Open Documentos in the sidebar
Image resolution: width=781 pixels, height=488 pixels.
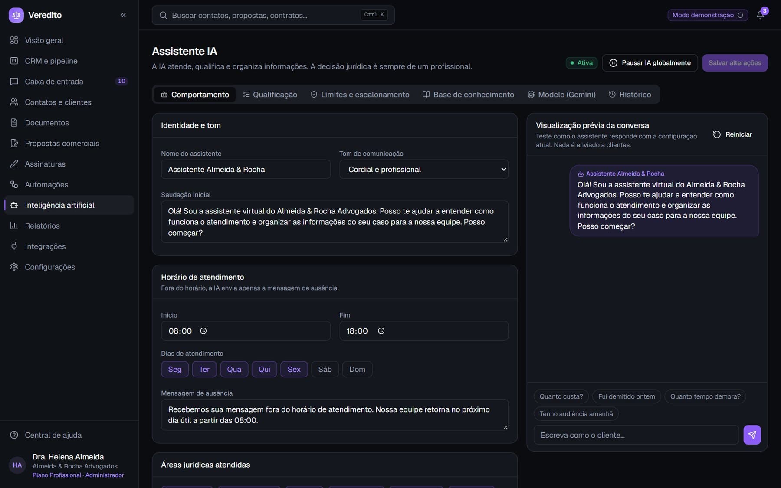(69, 123)
